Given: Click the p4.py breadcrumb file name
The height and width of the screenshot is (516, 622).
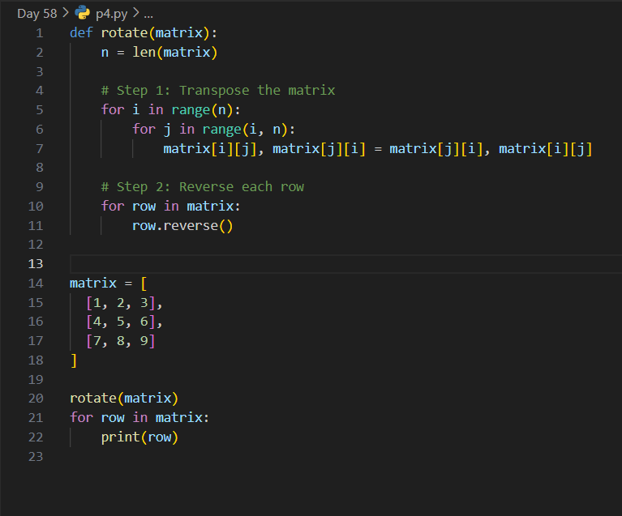Looking at the screenshot, I should [111, 14].
